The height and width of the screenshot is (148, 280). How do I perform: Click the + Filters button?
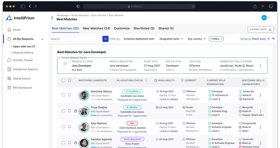pos(216,39)
